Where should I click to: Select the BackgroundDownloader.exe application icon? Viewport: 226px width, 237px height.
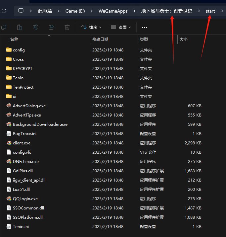tap(9, 124)
